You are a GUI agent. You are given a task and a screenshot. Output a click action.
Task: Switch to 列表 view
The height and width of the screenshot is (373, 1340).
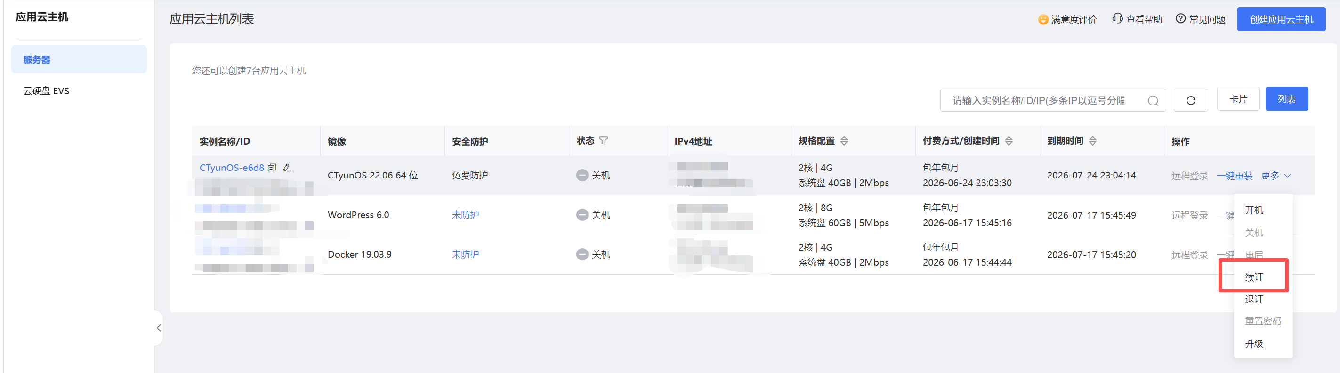(x=1286, y=99)
